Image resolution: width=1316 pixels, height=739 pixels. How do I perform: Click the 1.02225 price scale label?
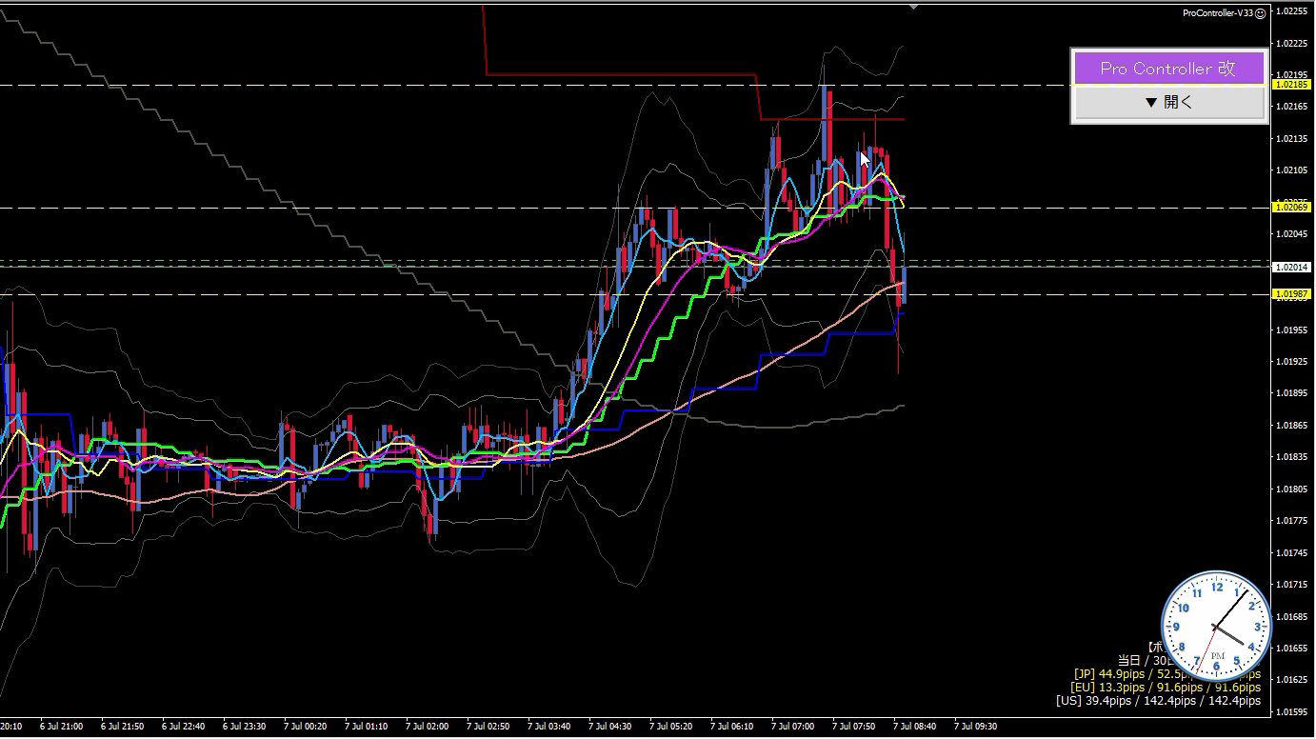(1291, 43)
